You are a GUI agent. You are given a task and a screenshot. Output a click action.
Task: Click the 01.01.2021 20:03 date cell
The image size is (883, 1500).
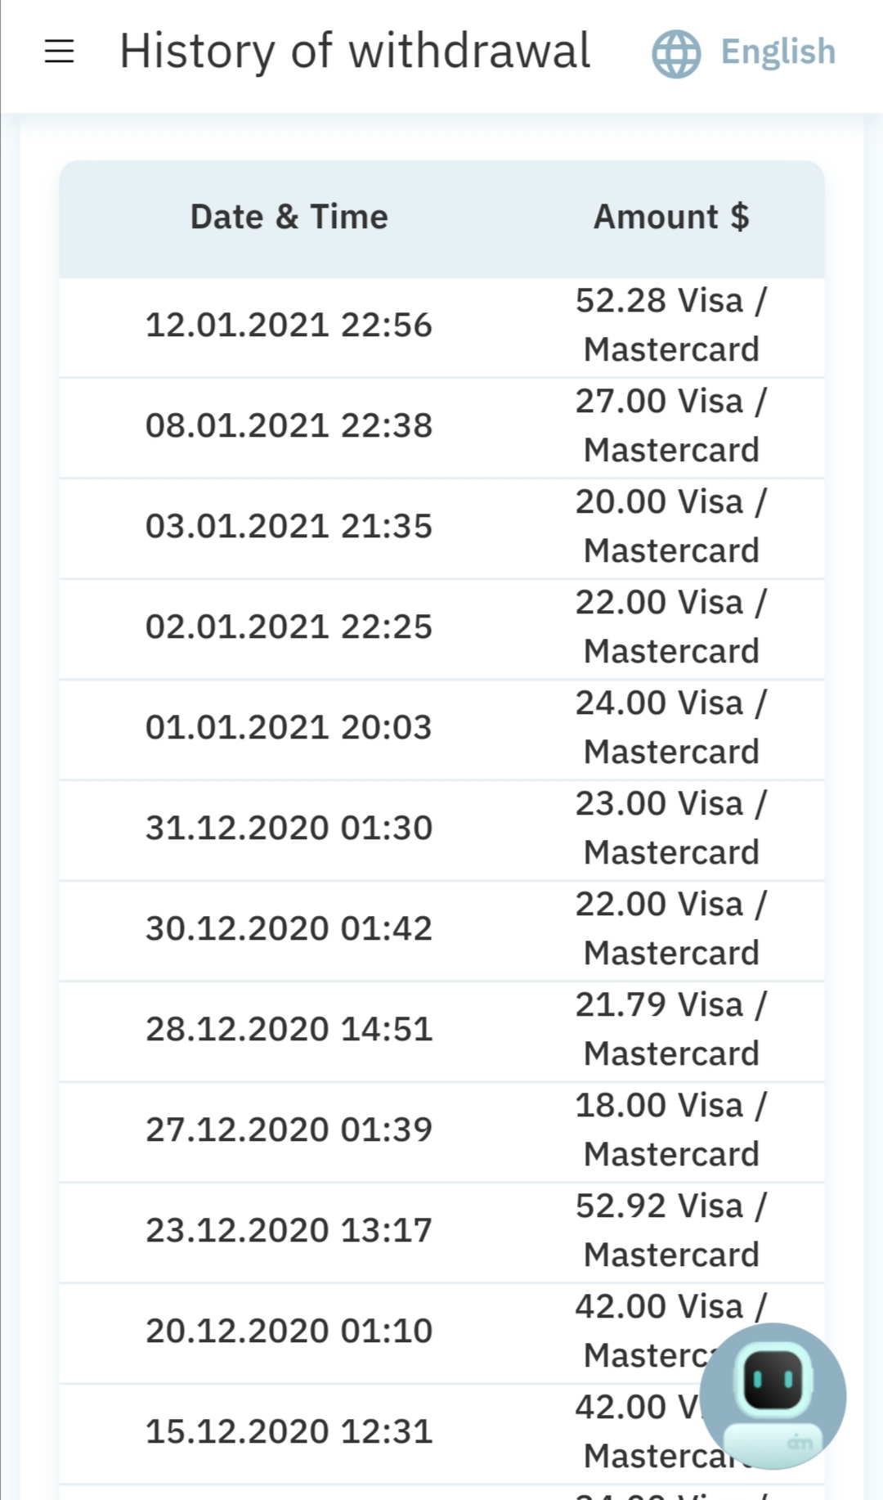point(289,728)
